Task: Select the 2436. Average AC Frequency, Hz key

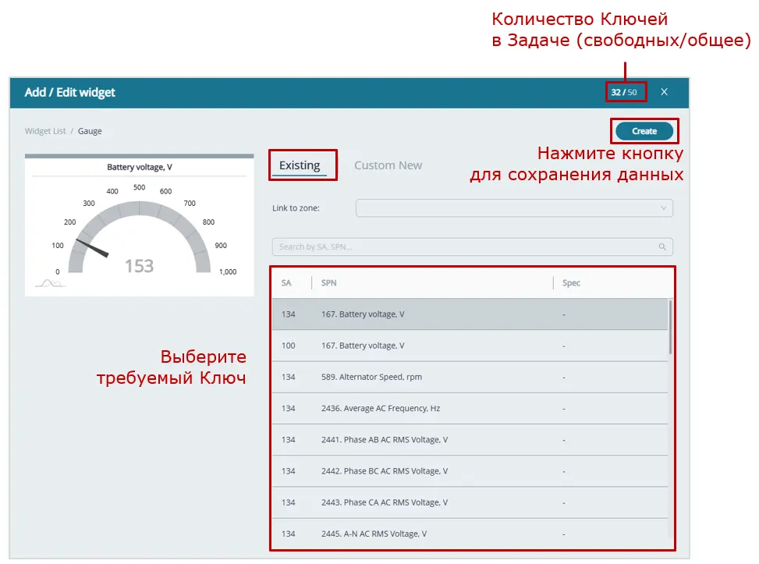Action: (x=468, y=408)
